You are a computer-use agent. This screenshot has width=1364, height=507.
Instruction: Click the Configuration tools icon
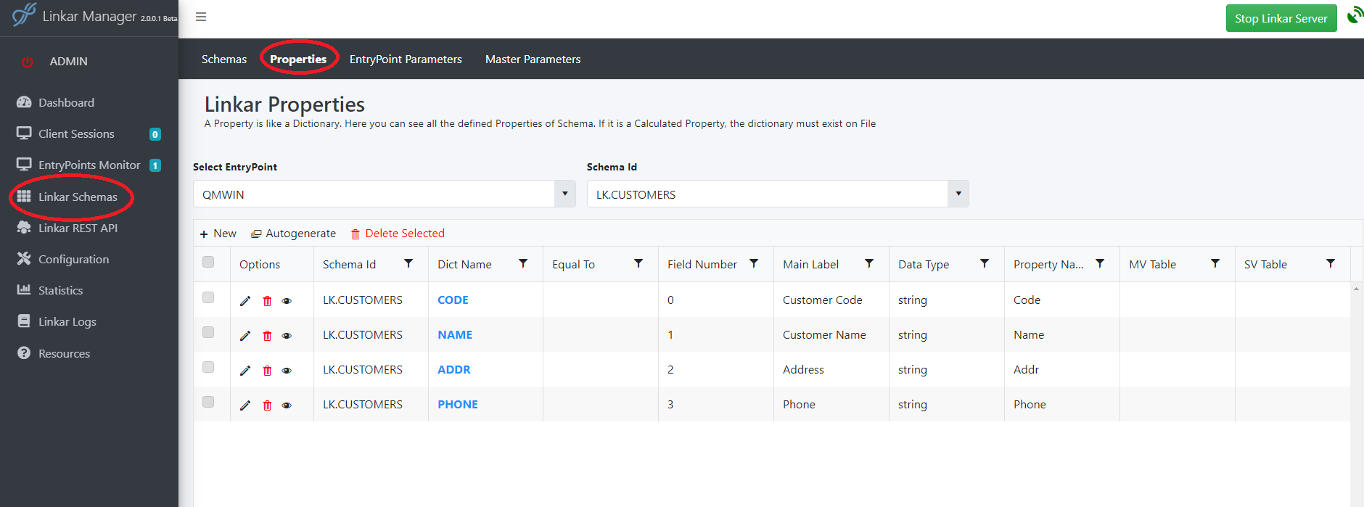(x=24, y=258)
